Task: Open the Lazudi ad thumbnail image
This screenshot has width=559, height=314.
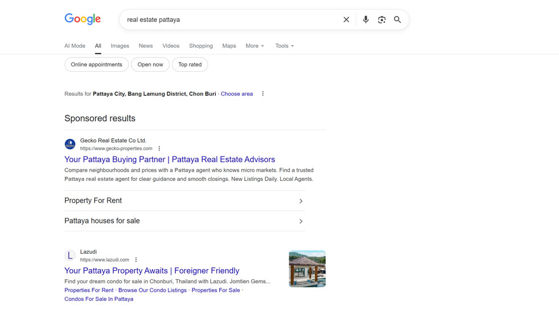Action: (x=307, y=268)
